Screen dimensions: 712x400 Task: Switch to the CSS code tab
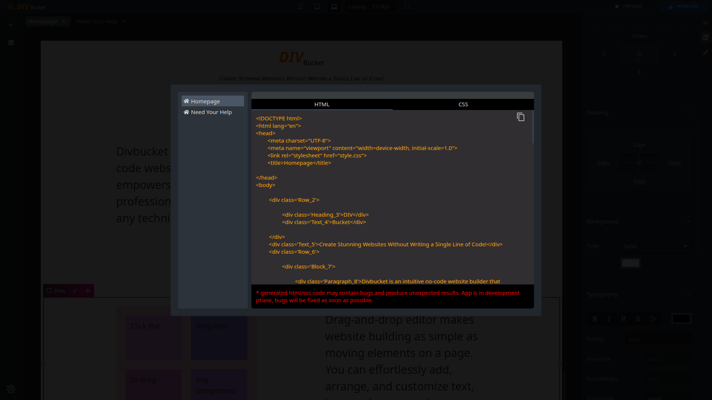pyautogui.click(x=463, y=104)
